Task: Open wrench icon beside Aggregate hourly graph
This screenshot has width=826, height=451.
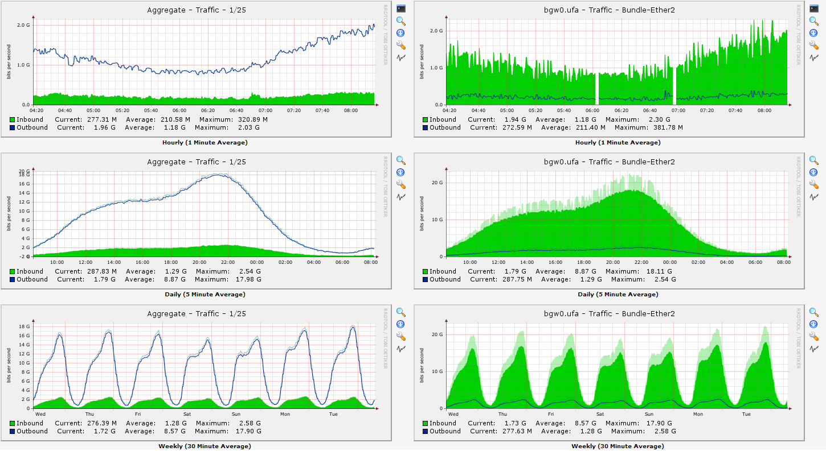Action: pos(401,45)
